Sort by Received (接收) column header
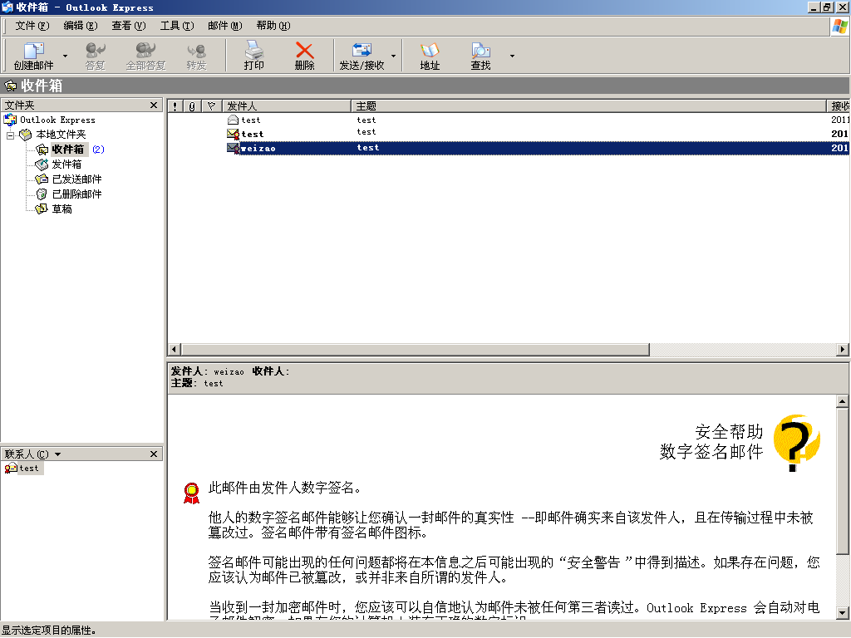The image size is (851, 638). click(838, 106)
